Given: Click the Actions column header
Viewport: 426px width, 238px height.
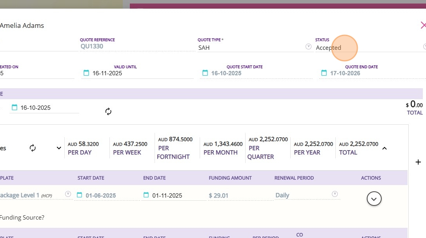Looking at the screenshot, I should pos(371,178).
